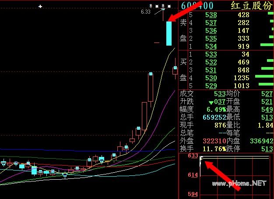Image resolution: width=274 pixels, height=199 pixels.
Task: Select the latest candlestick at chart's right edge
Action: tap(175, 69)
